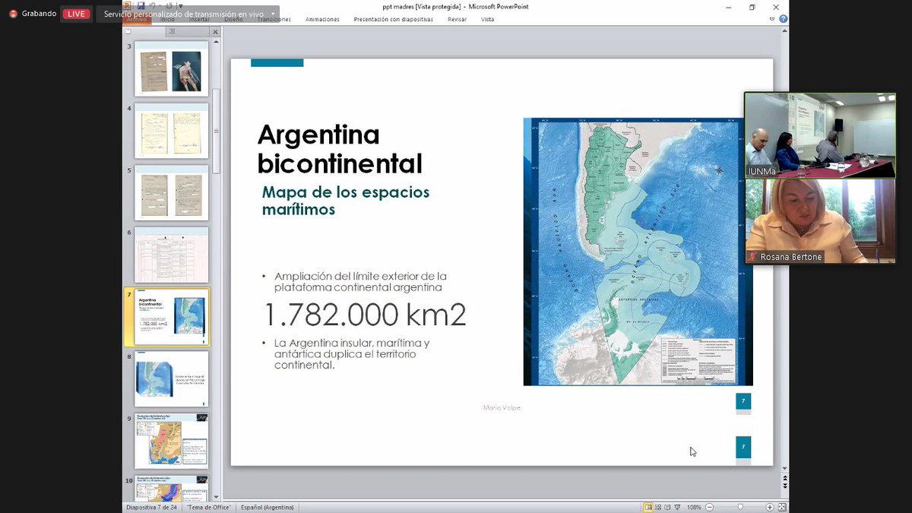Viewport: 912px width, 513px height.
Task: Click the Argentina maritime map image
Action: tap(638, 252)
